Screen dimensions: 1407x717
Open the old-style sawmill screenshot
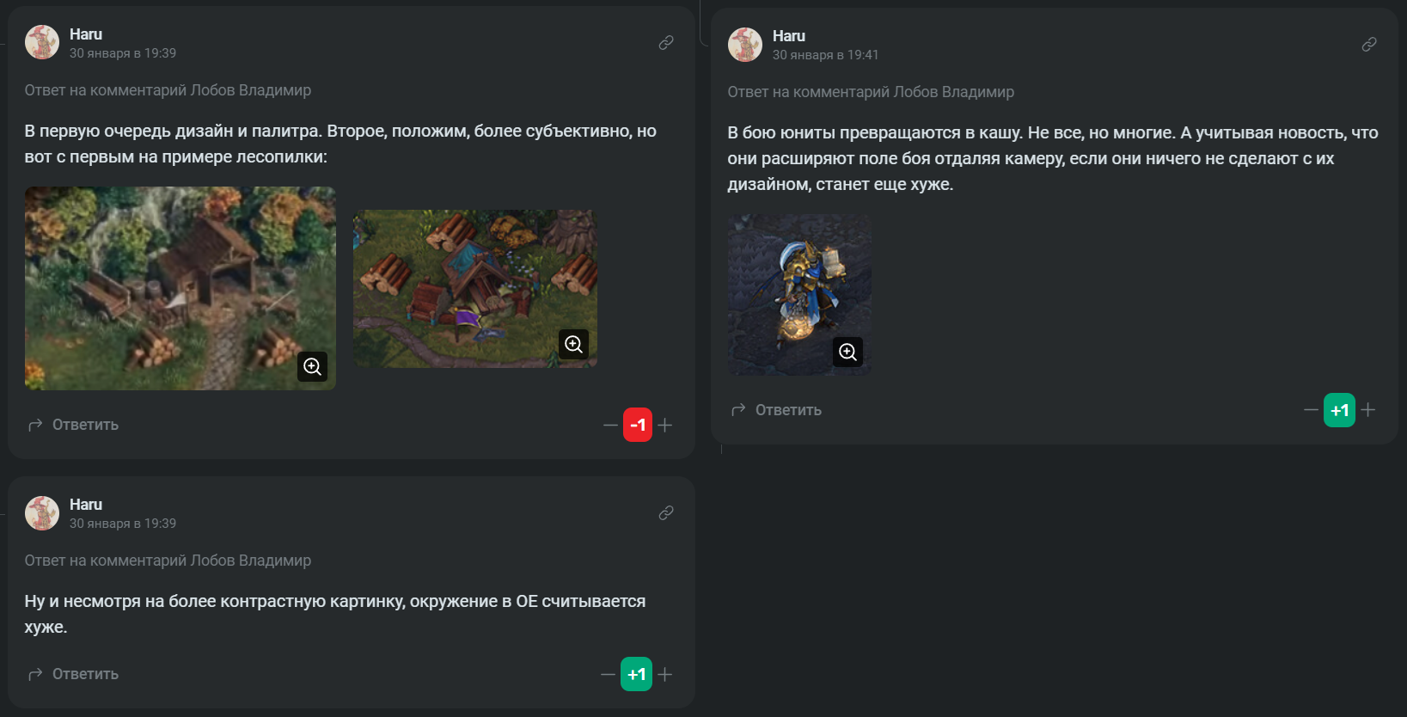point(180,288)
